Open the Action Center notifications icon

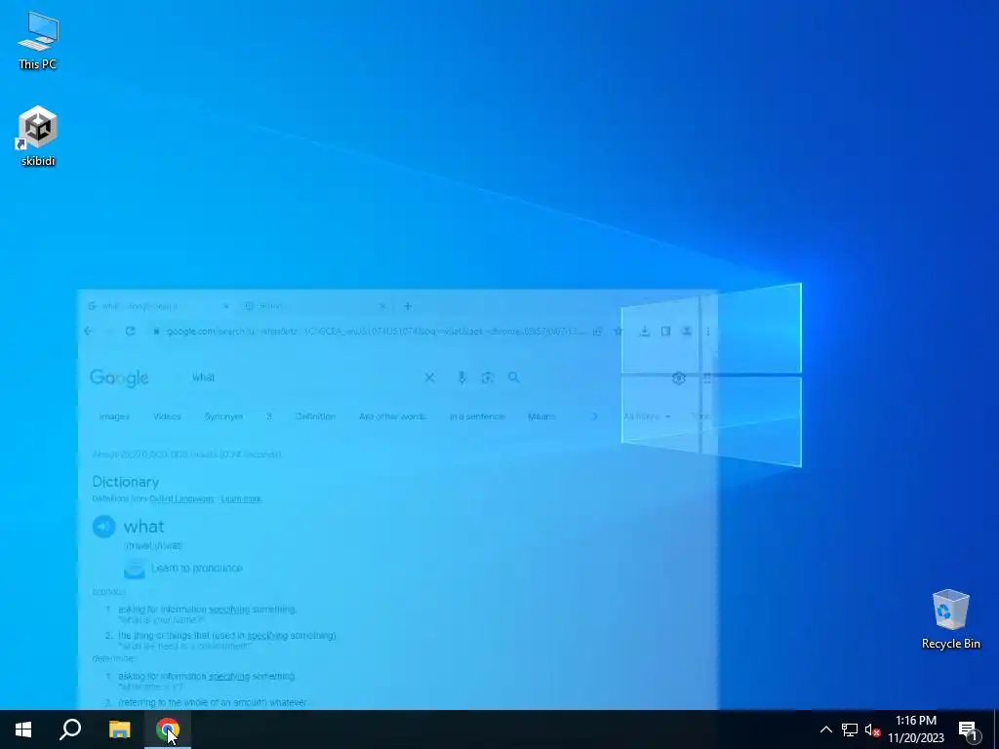coord(968,729)
